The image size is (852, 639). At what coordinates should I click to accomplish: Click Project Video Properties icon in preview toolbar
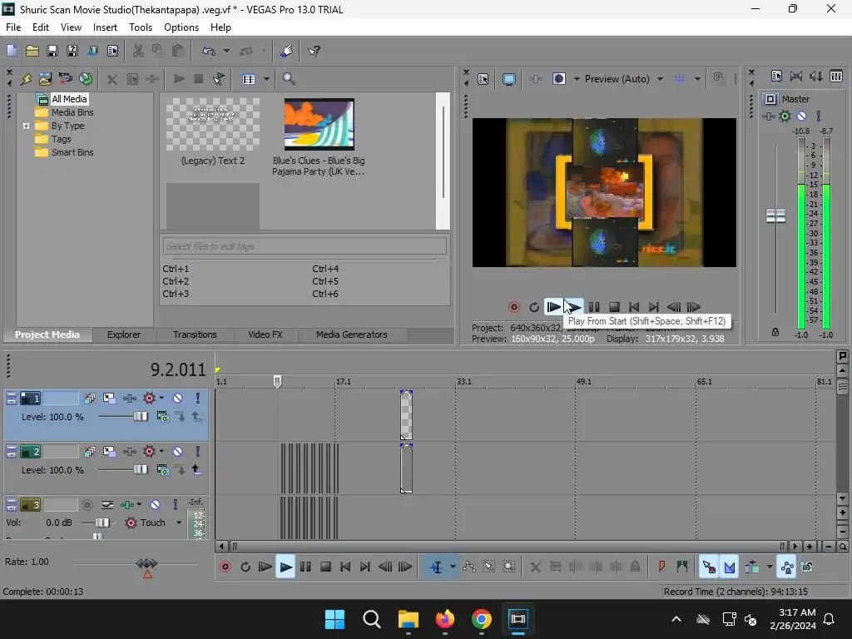483,79
